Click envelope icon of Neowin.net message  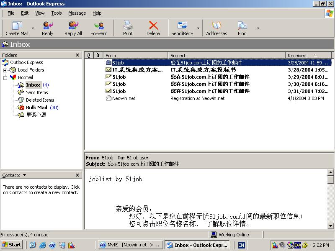108,98
